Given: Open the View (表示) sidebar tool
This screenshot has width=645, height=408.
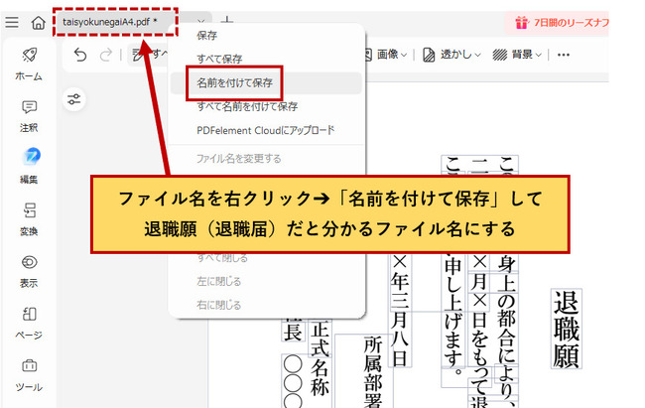Looking at the screenshot, I should [x=29, y=271].
